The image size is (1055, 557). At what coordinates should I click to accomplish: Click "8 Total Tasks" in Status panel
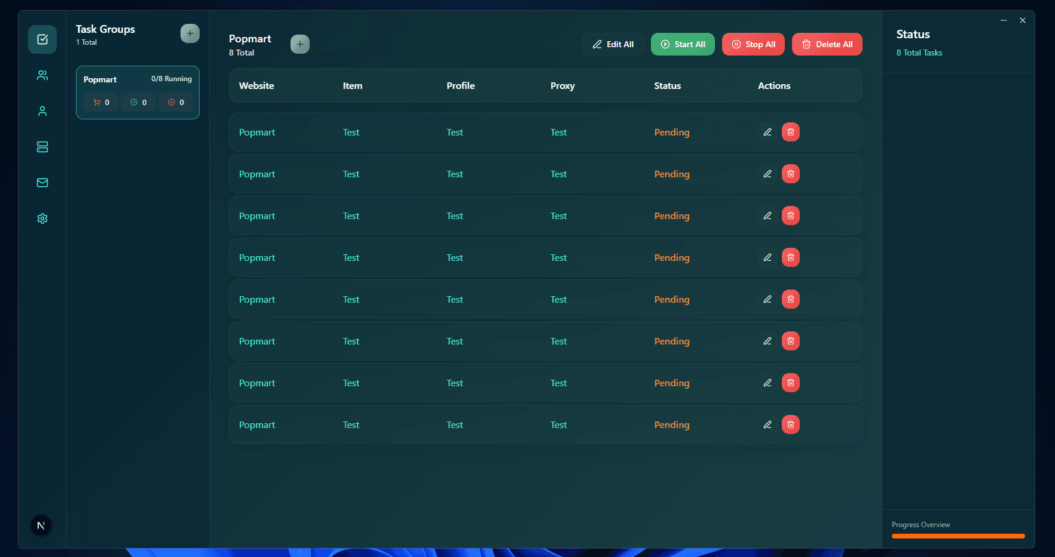point(919,53)
